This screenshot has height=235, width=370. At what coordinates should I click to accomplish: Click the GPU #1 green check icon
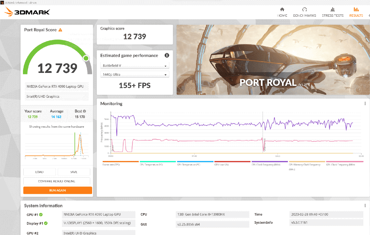coord(41,215)
